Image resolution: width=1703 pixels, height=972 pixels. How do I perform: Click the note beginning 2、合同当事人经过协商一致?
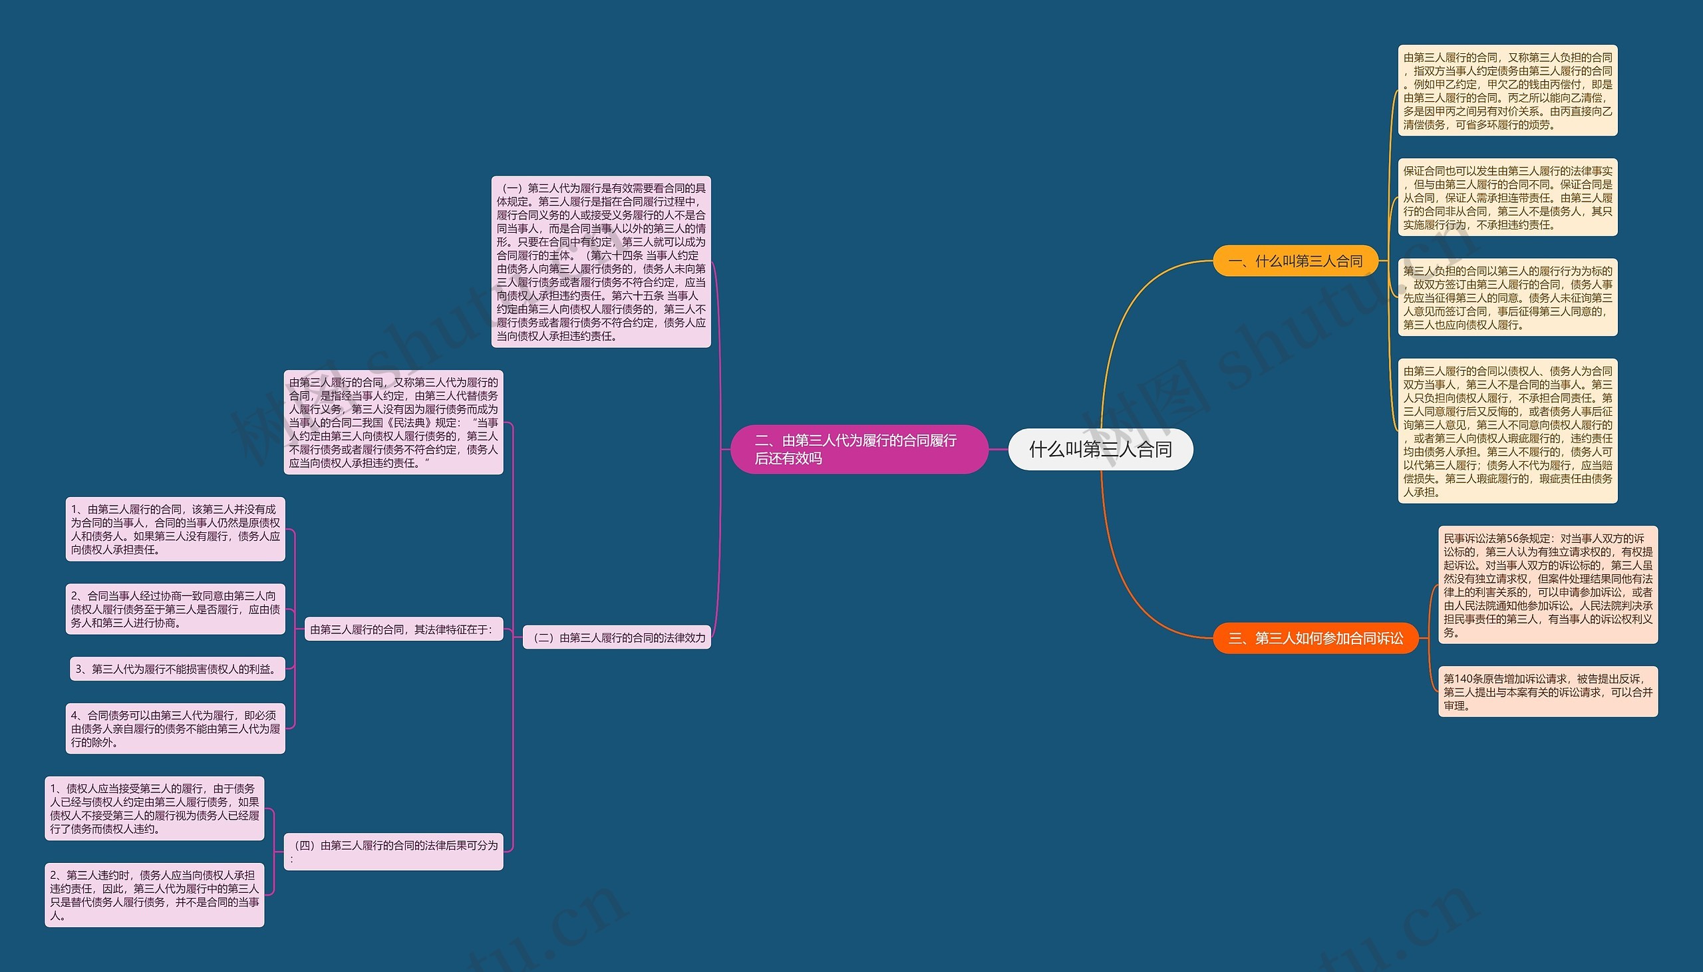(x=175, y=609)
